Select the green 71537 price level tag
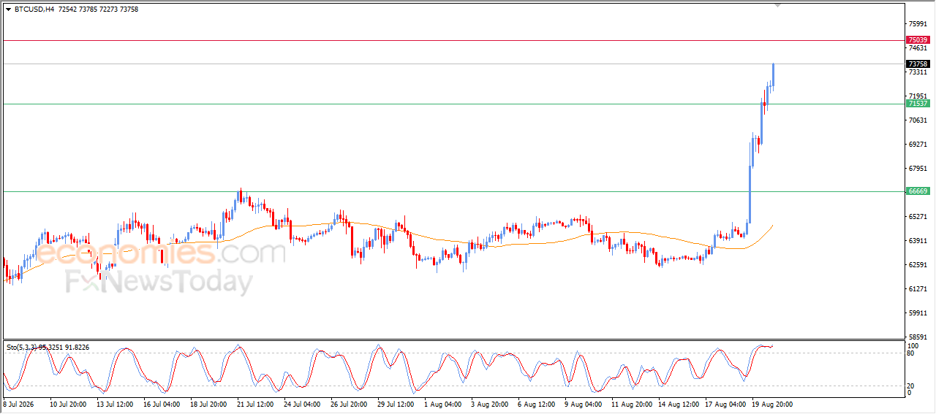 [x=917, y=104]
